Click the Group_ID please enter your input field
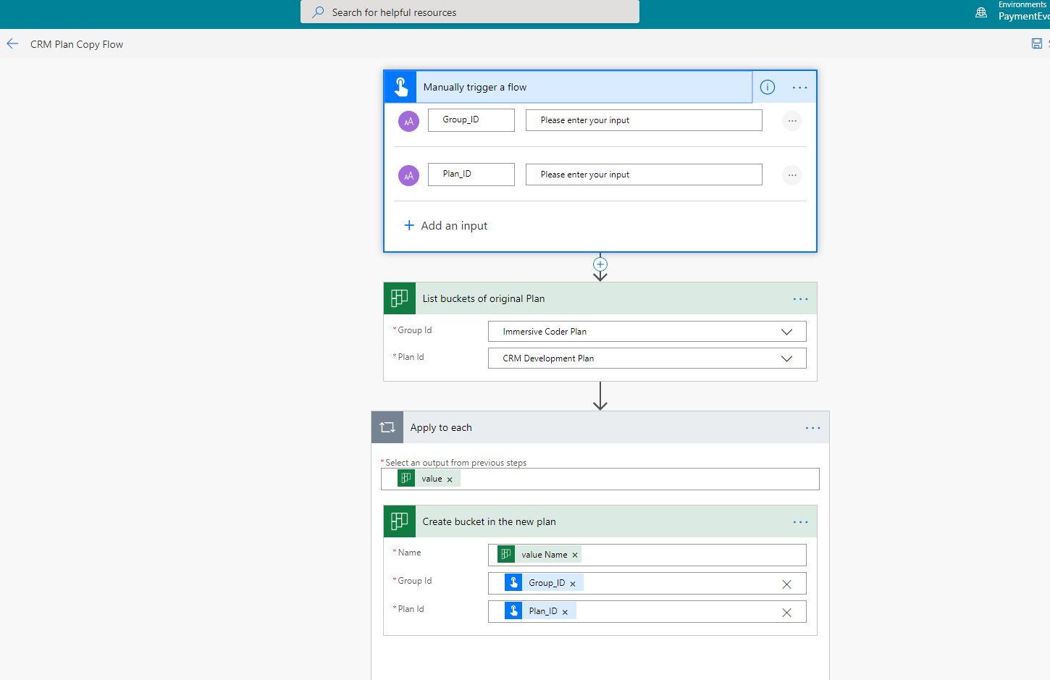The height and width of the screenshot is (680, 1050). 643,120
